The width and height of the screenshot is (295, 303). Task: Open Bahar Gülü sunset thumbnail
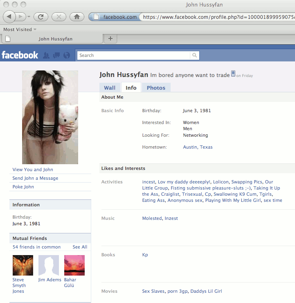(74, 265)
